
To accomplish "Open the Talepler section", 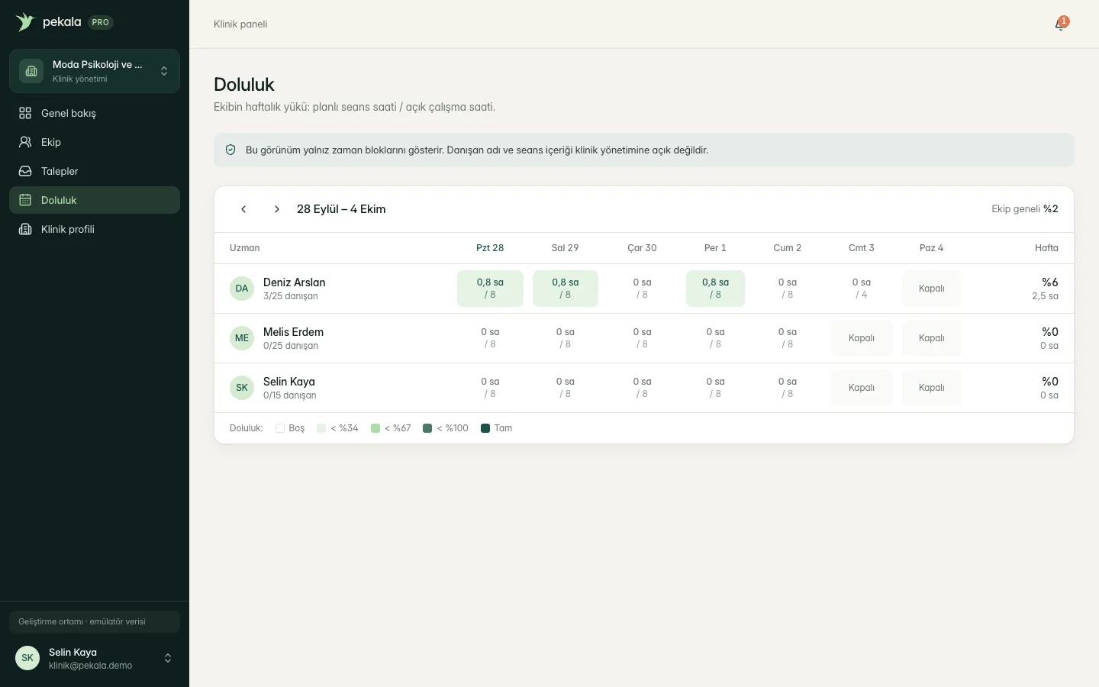I will [95, 171].
